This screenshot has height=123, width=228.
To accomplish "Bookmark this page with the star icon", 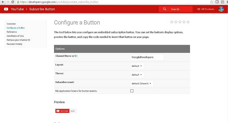I will (211, 2).
